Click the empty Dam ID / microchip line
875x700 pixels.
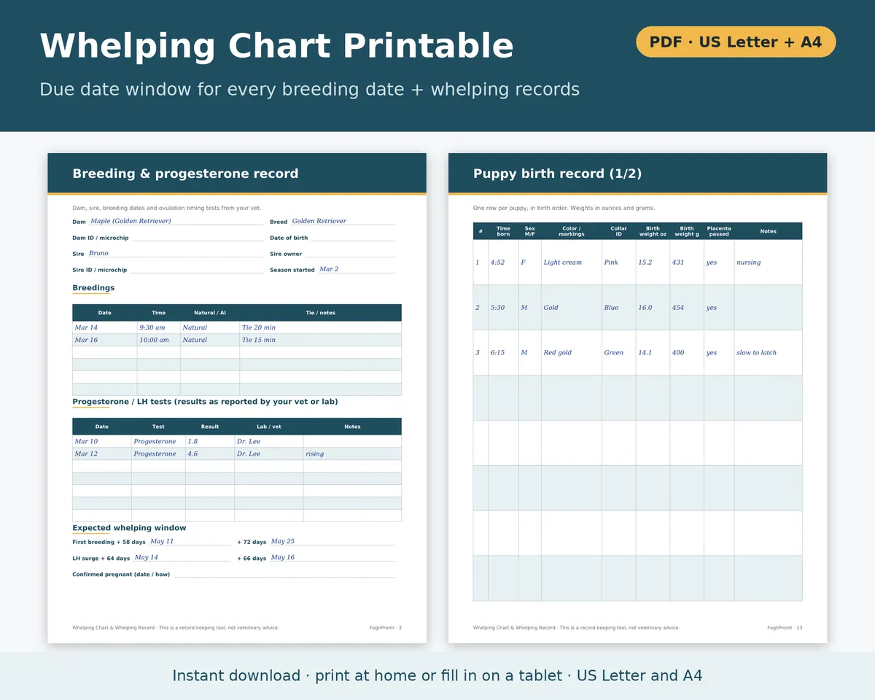tap(197, 237)
